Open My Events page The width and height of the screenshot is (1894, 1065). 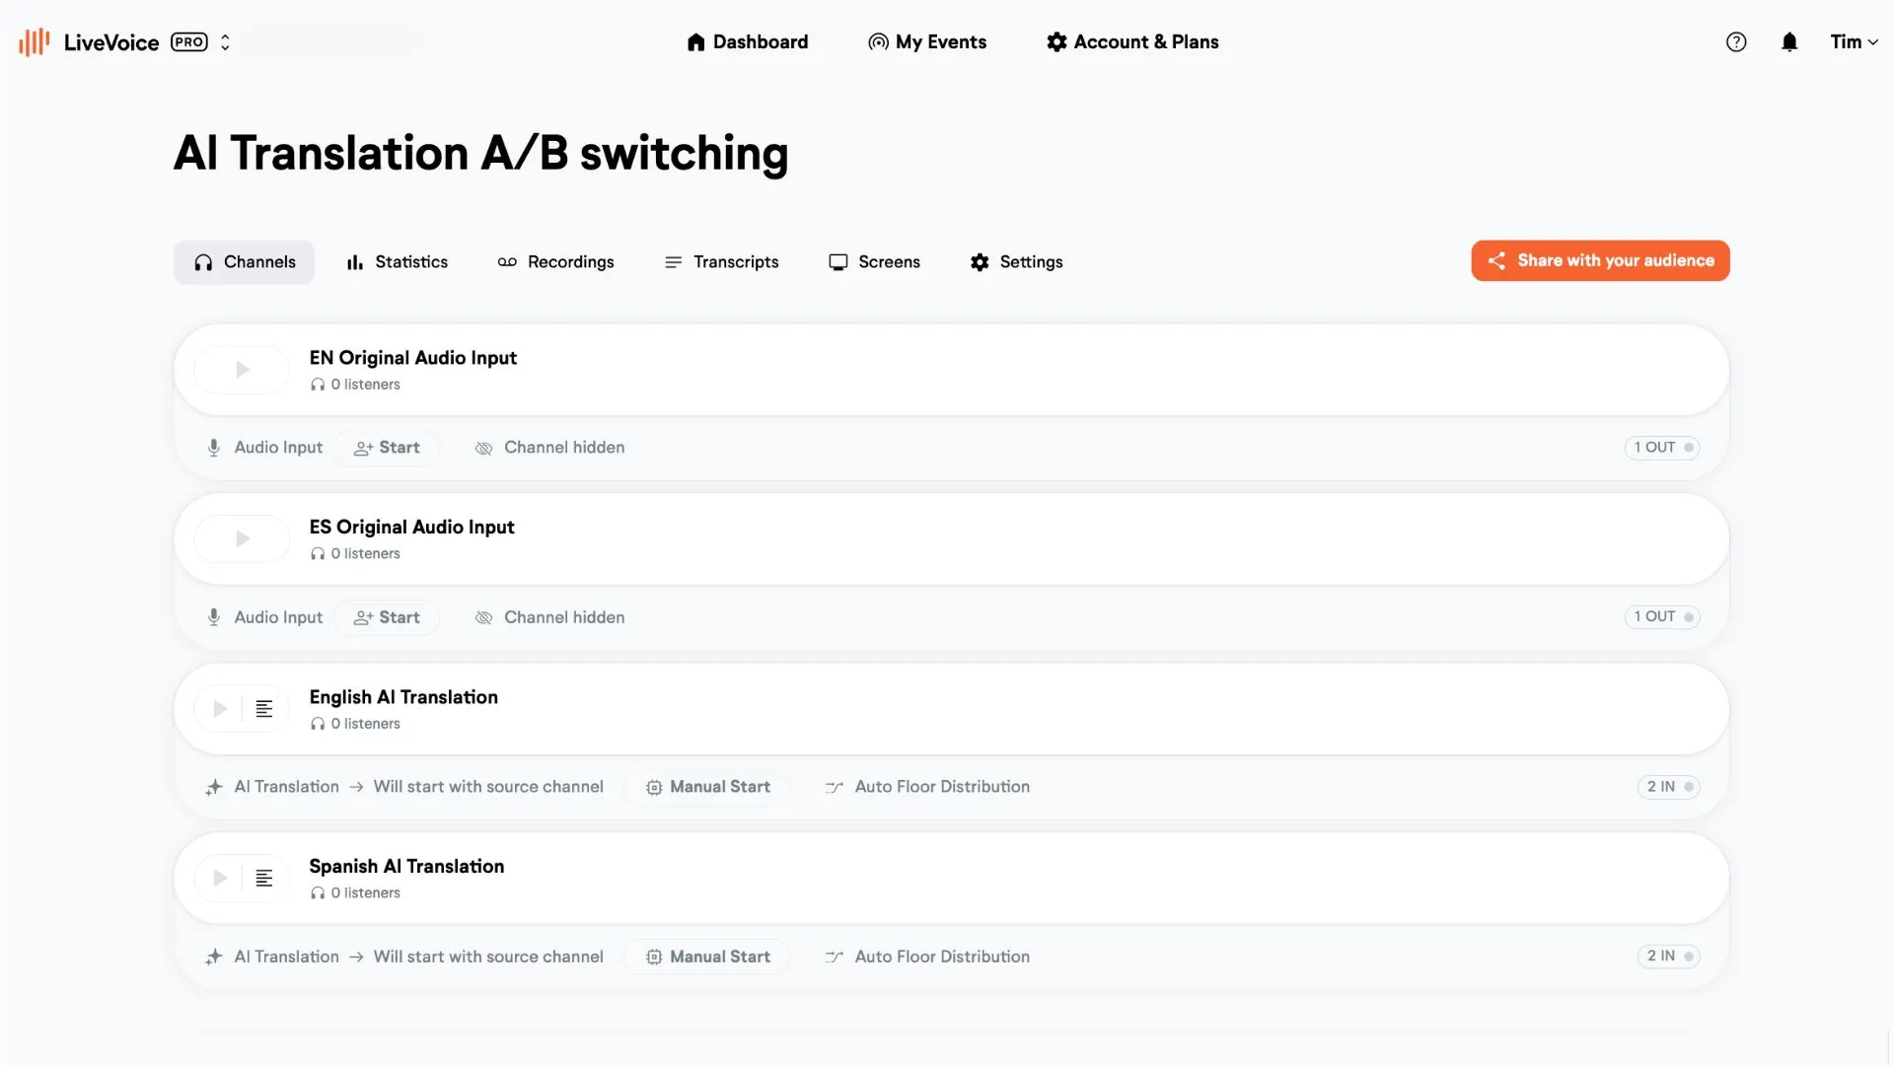click(927, 41)
